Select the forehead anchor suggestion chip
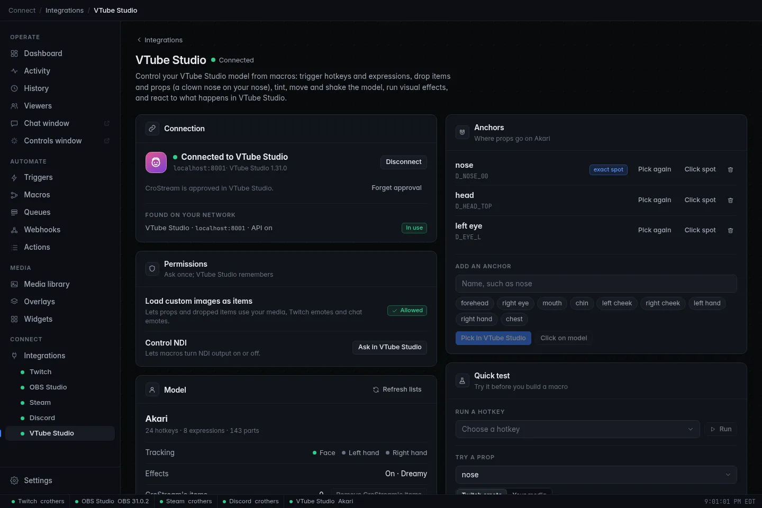The width and height of the screenshot is (762, 508). [x=475, y=303]
